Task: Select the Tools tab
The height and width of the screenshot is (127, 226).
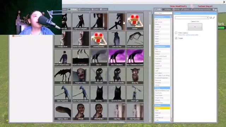Action: point(158,10)
